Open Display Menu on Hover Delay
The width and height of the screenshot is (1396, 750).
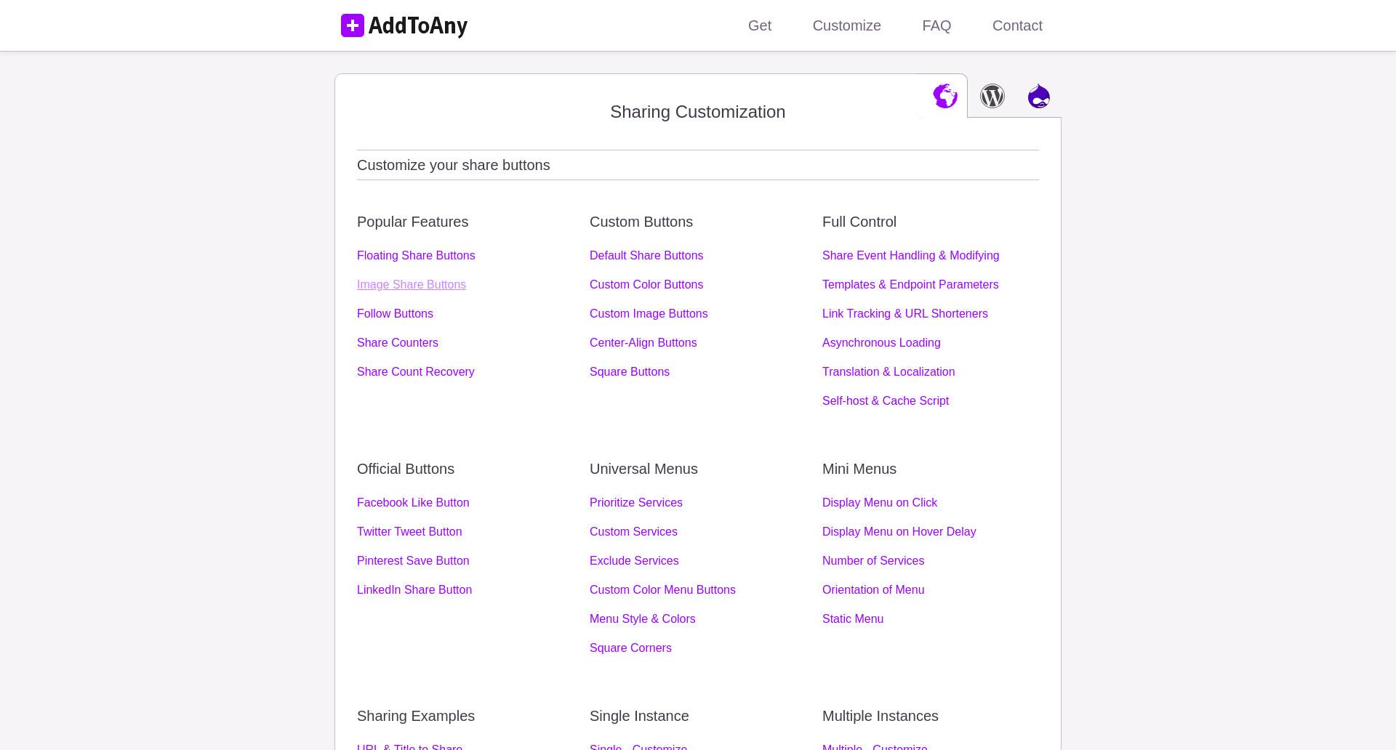click(899, 531)
